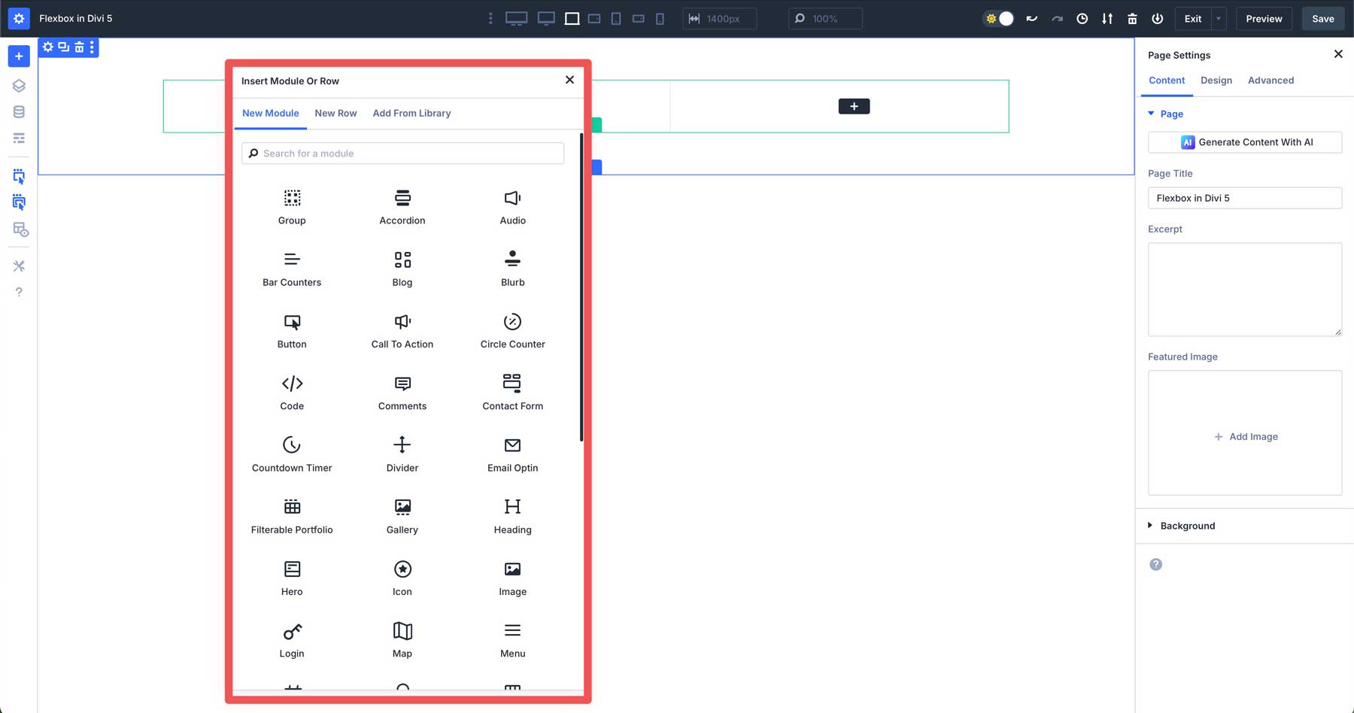The image size is (1354, 713).
Task: Click the Save button
Action: (1322, 18)
